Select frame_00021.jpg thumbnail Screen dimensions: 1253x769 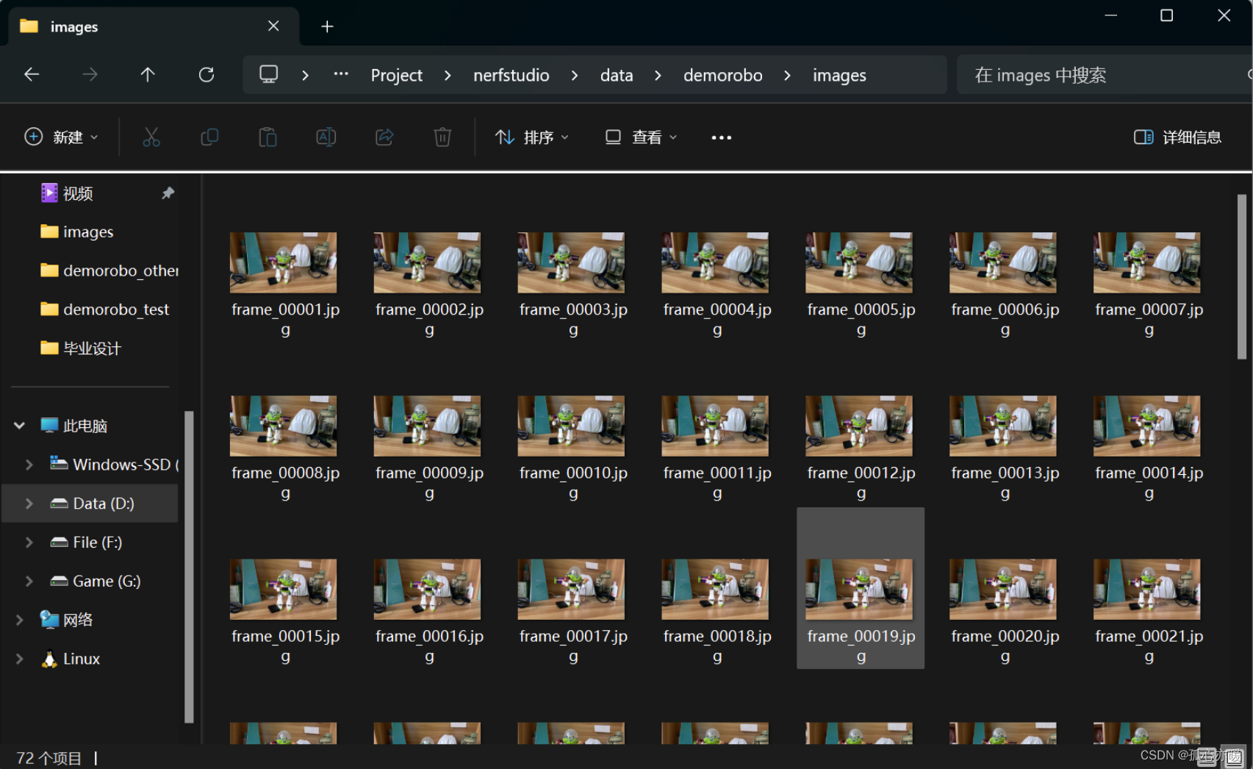click(1147, 590)
